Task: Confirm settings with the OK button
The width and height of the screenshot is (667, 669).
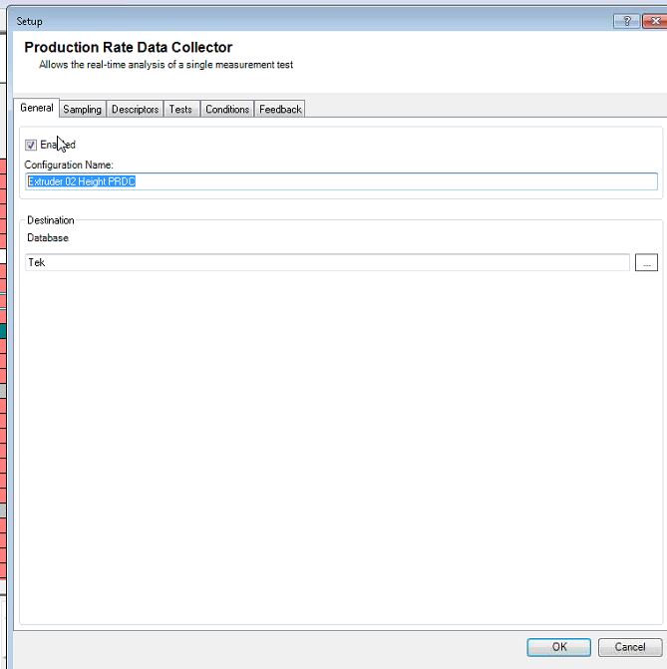Action: [x=558, y=647]
